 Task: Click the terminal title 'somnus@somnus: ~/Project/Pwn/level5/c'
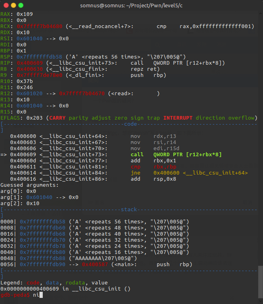pos(131,5)
